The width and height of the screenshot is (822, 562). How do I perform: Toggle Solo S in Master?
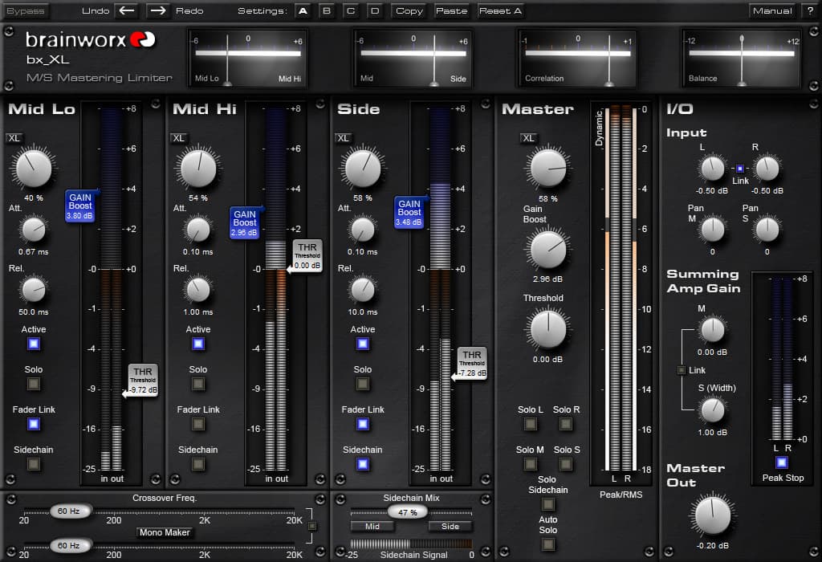(x=566, y=464)
